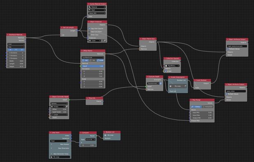Click the Loc icon button in Offset Matrix
Viewport: 254px width, 162px height.
pyautogui.click(x=85, y=60)
